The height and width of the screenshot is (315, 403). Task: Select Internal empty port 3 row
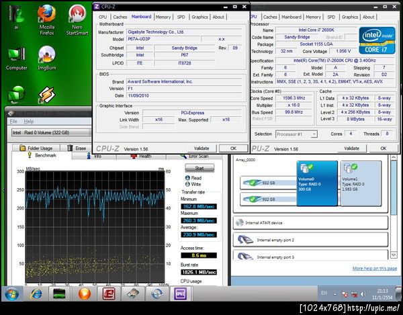(310, 255)
